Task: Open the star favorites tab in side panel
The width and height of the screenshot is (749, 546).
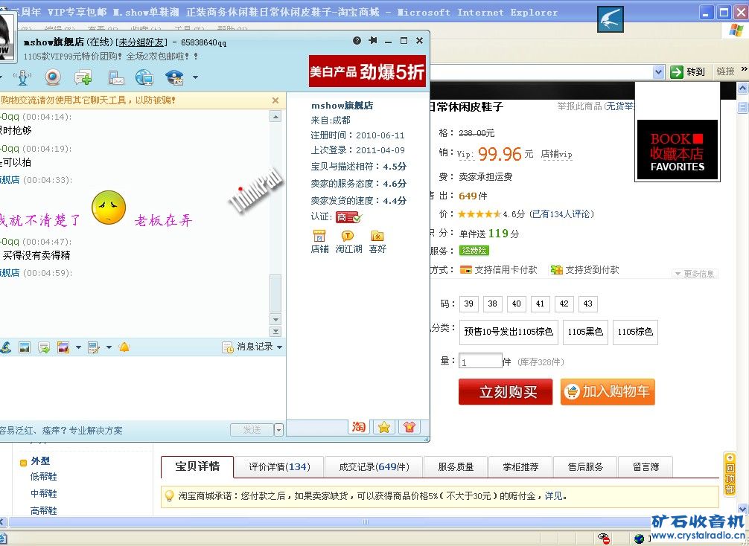Action: 384,427
